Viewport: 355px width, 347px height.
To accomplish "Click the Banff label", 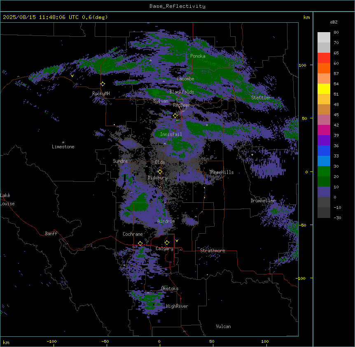I will [x=51, y=234].
